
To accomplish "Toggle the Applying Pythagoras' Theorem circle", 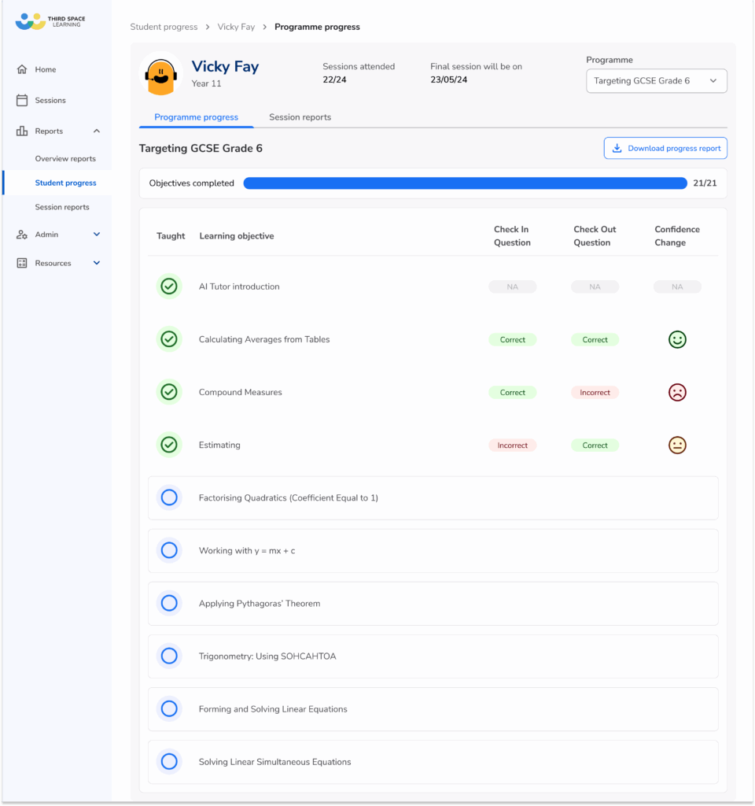I will coord(169,603).
